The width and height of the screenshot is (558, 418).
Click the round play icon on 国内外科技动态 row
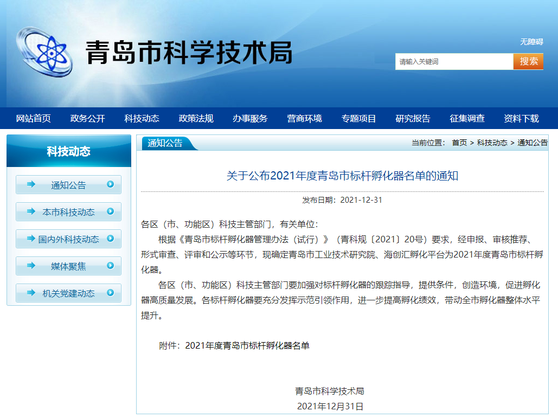110,239
